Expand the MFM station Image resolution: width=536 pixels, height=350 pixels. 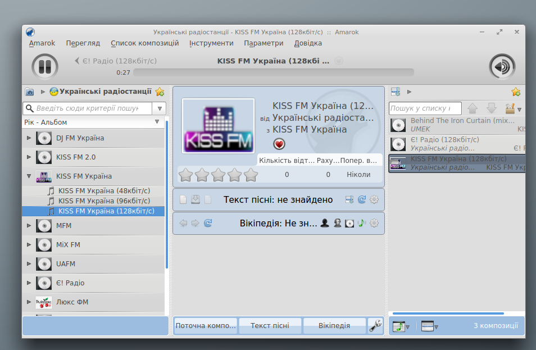[29, 226]
